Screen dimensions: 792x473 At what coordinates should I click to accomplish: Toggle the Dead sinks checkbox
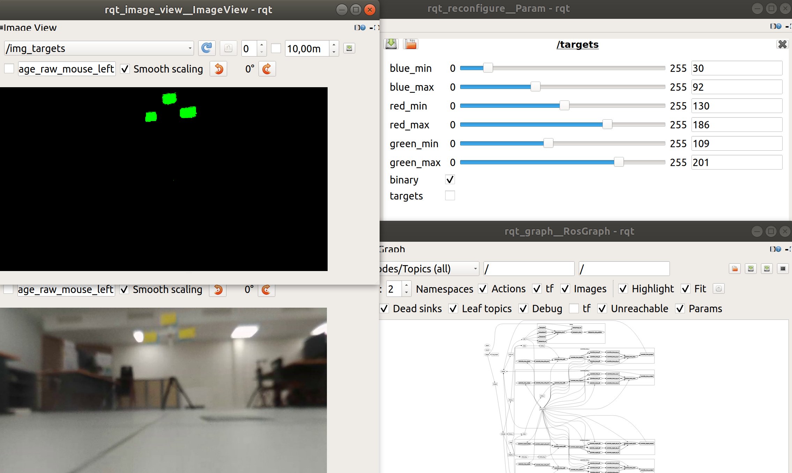(384, 309)
